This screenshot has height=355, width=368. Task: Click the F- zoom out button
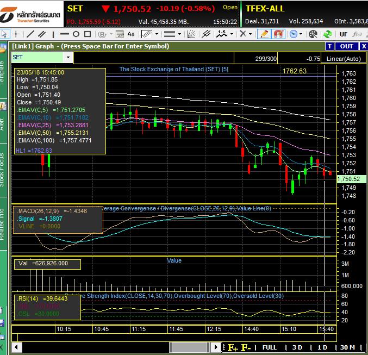(246, 347)
